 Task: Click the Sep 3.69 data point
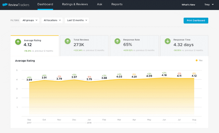[x=29, y=82]
